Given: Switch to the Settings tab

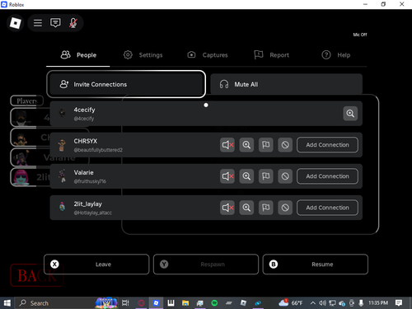Looking at the screenshot, I should click(x=143, y=55).
